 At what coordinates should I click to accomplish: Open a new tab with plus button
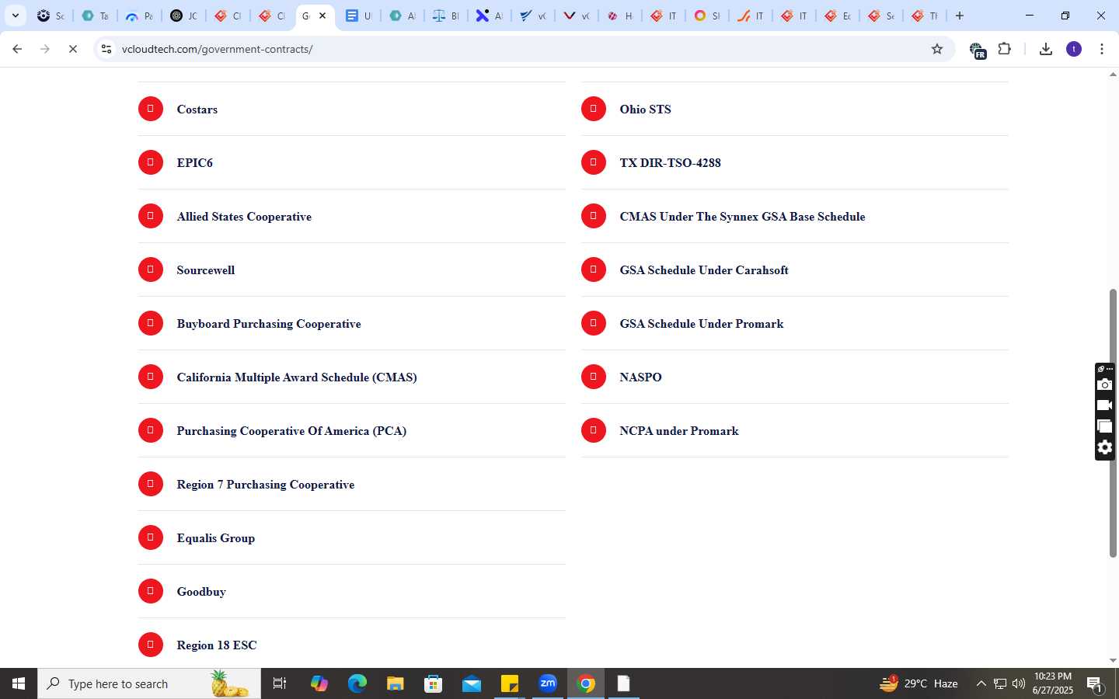coord(960,16)
